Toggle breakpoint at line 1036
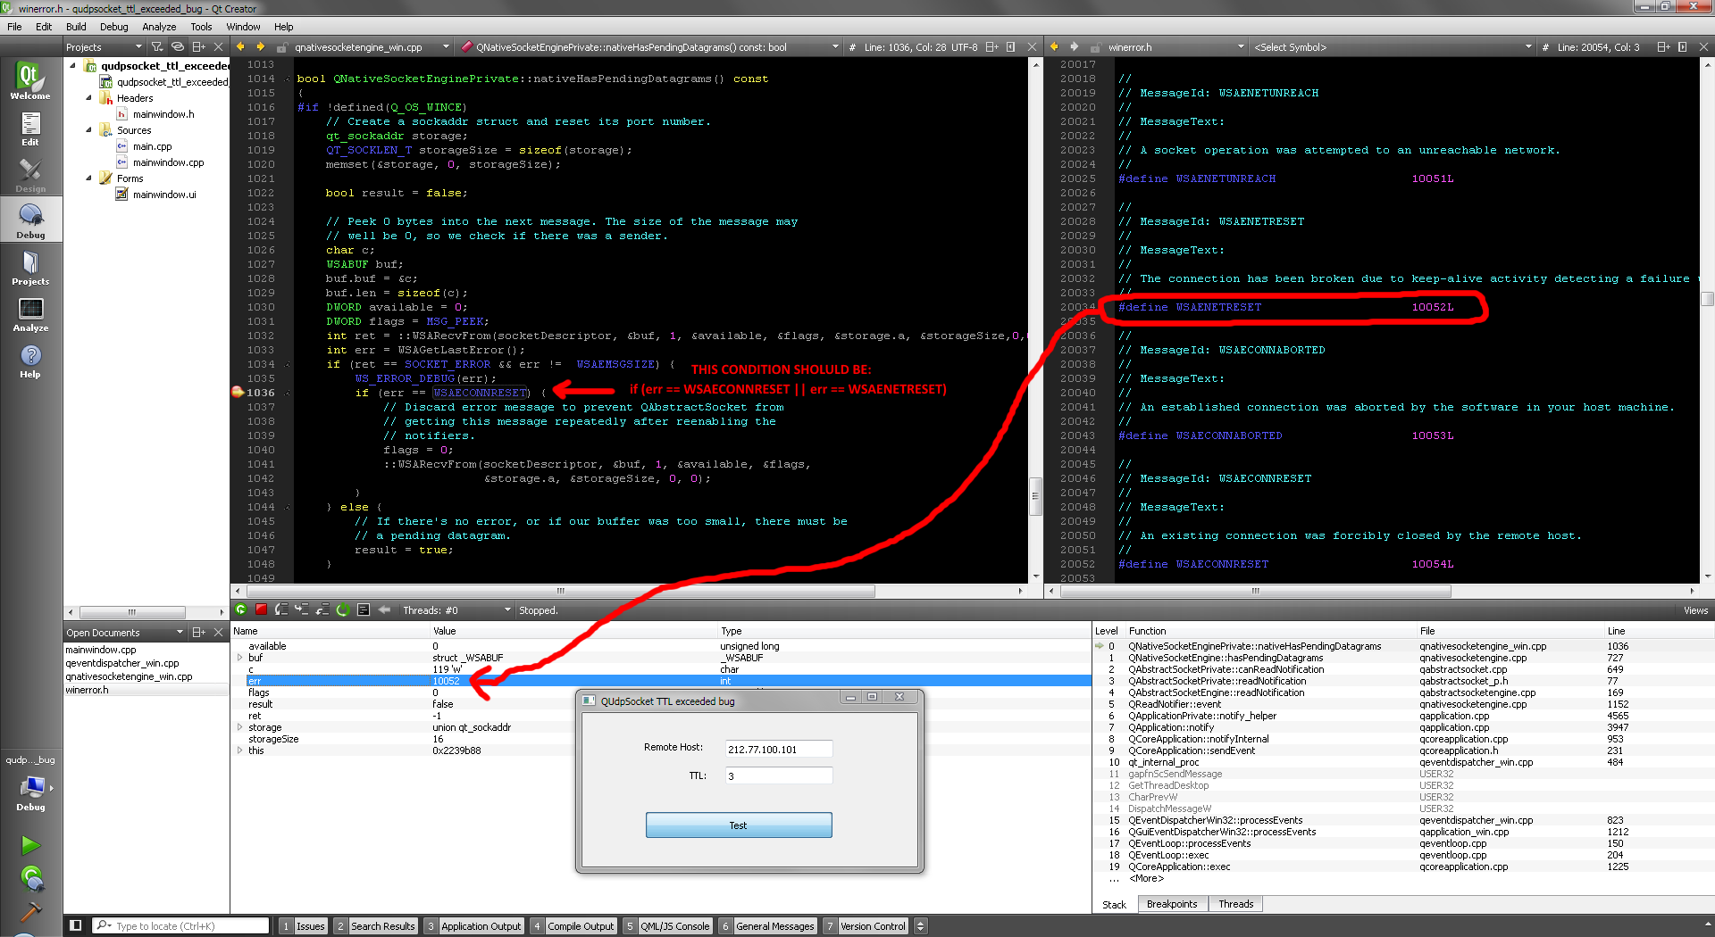The height and width of the screenshot is (937, 1715). [x=238, y=393]
